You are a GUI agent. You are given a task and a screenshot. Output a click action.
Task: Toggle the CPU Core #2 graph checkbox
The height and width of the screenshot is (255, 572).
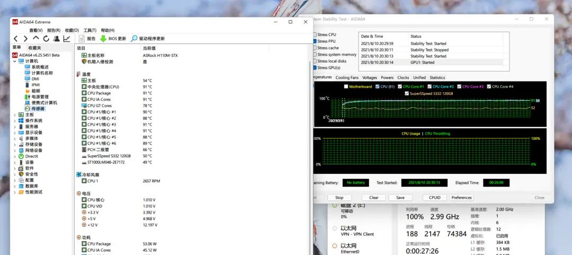click(430, 86)
